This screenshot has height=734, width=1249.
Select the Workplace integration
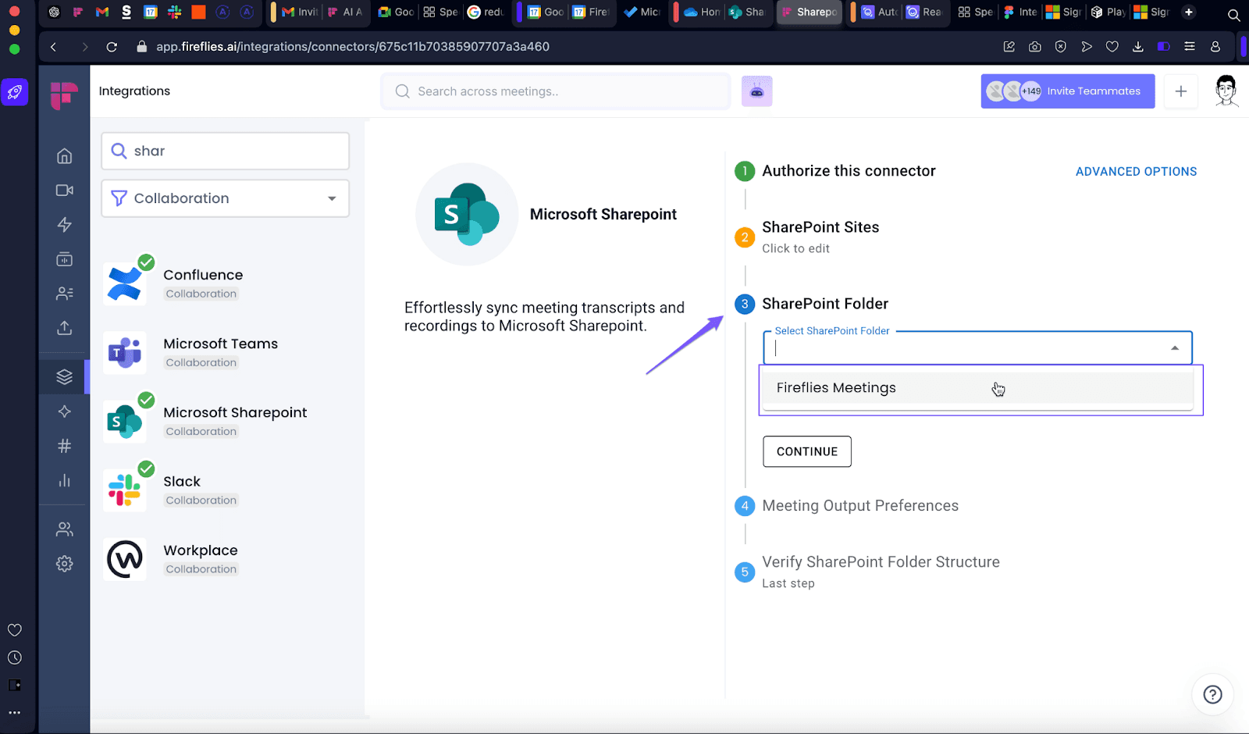pyautogui.click(x=201, y=558)
